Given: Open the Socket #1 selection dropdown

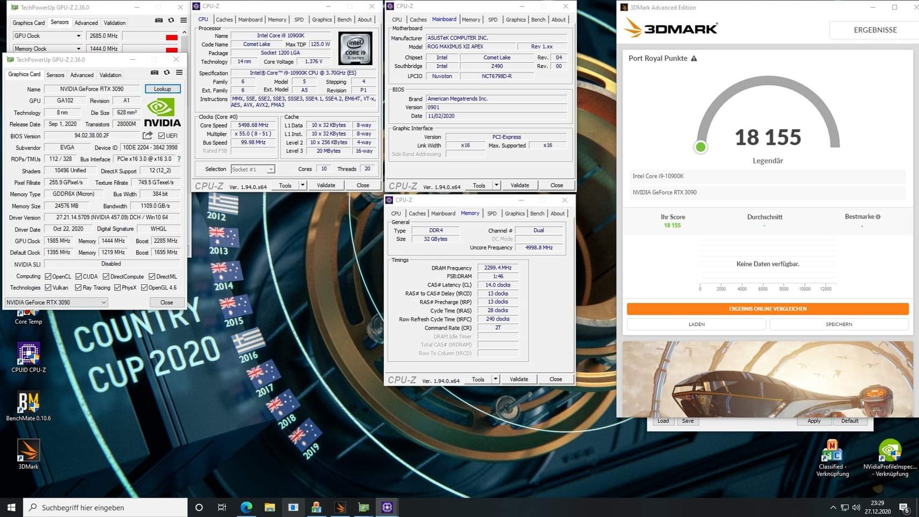Looking at the screenshot, I should (252, 169).
